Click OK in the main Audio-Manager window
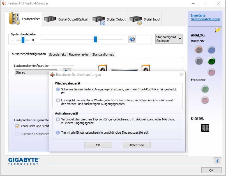This screenshot has height=176, width=226. [x=211, y=170]
